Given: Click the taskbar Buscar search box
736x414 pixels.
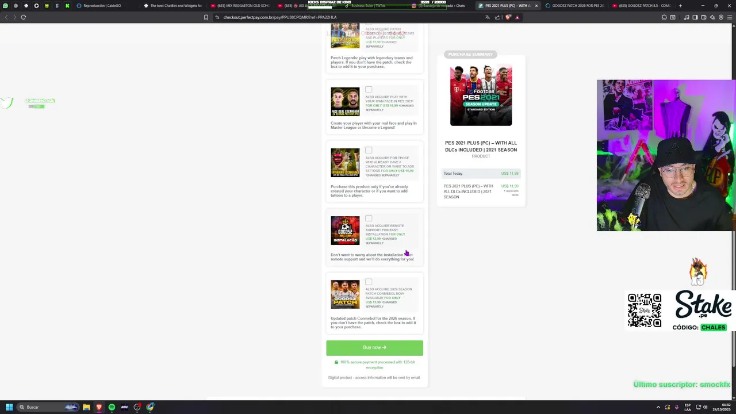Looking at the screenshot, I should (49, 407).
